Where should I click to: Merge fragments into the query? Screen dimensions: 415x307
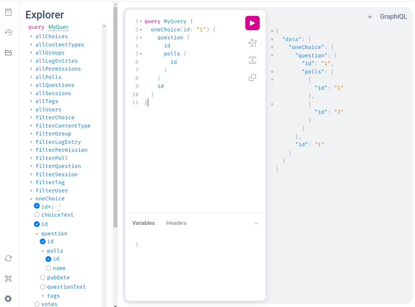click(x=252, y=60)
